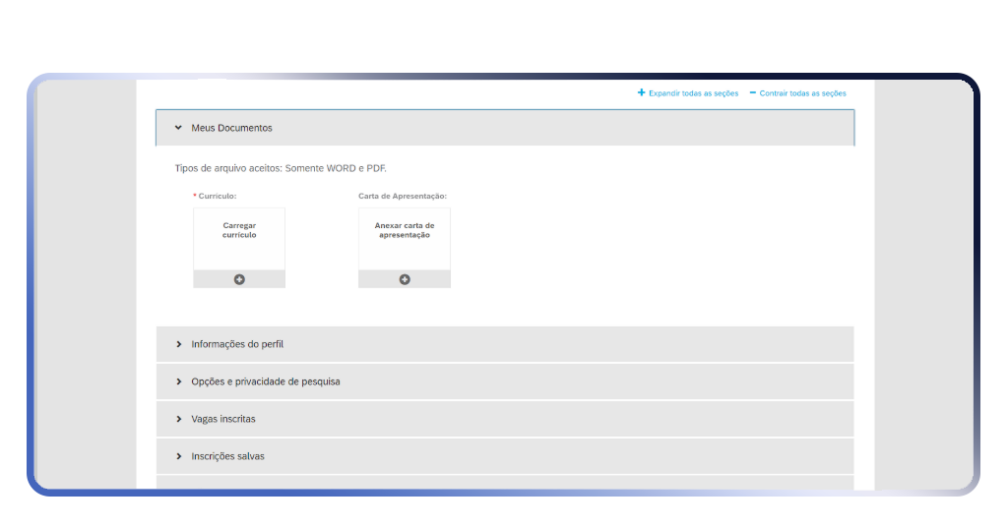Click the Expandir todas as seções link

693,93
